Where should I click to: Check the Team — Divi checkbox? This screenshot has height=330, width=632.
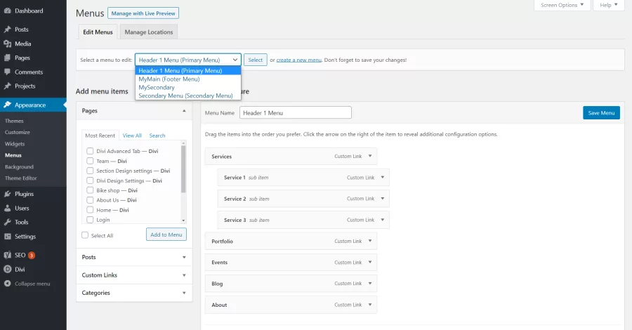coord(90,161)
